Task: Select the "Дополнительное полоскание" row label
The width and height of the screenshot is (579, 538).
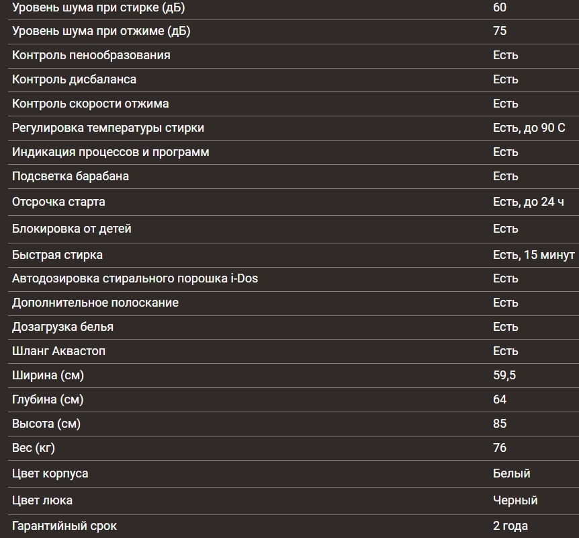Action: tap(95, 303)
